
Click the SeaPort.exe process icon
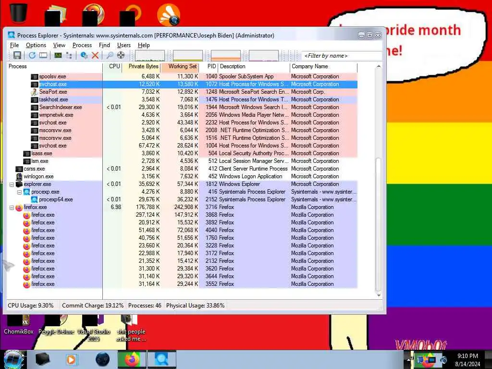click(x=34, y=92)
